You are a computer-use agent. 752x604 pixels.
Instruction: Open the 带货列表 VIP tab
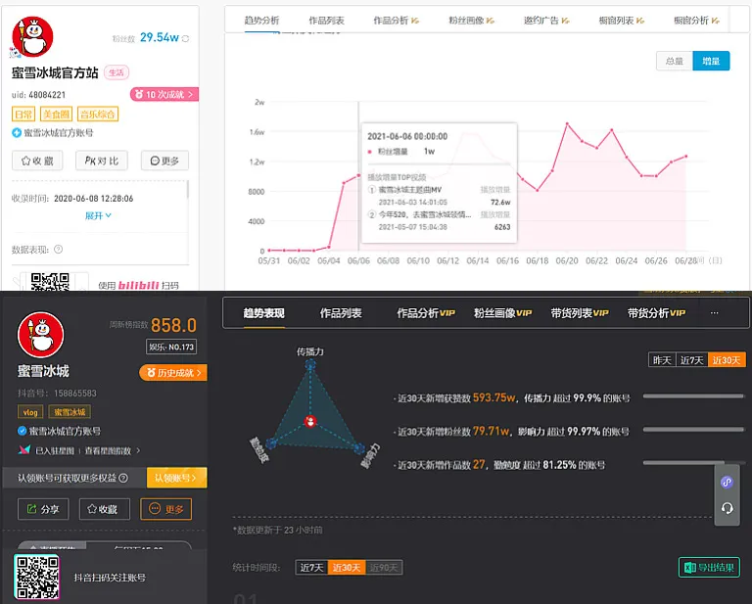point(580,313)
